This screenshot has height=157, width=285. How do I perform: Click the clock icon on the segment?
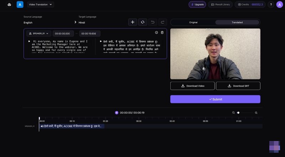click(156, 32)
